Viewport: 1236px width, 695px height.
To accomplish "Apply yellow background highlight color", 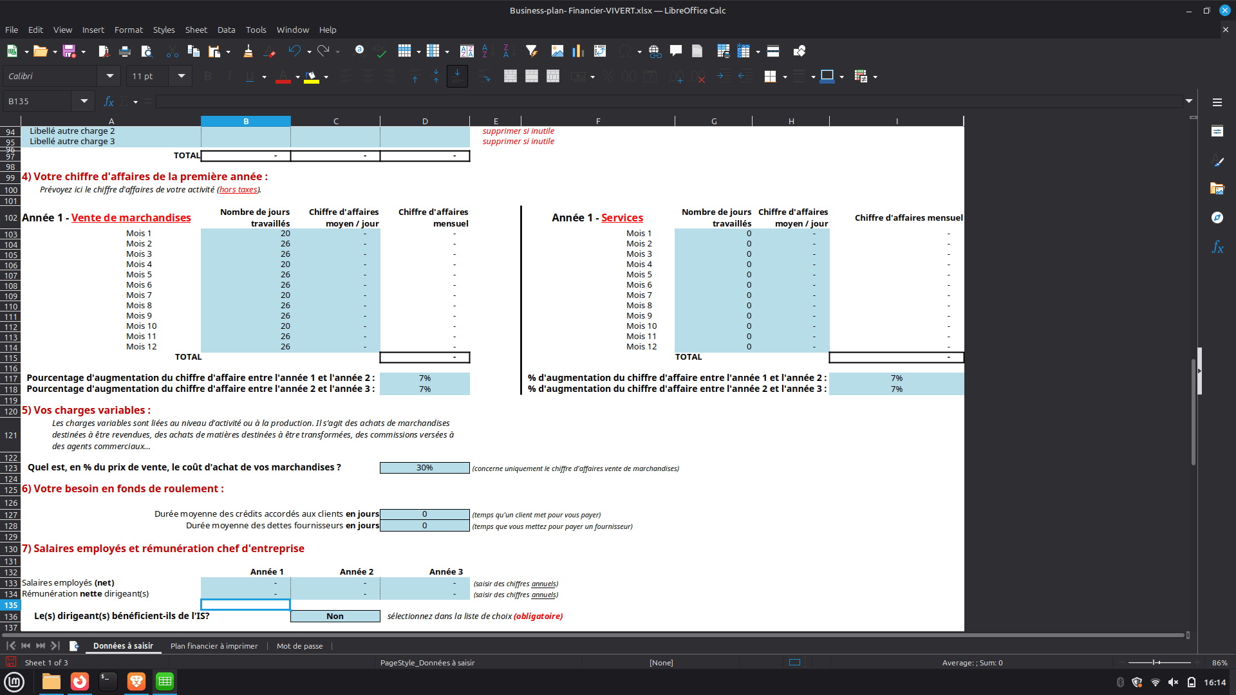I will (x=312, y=76).
